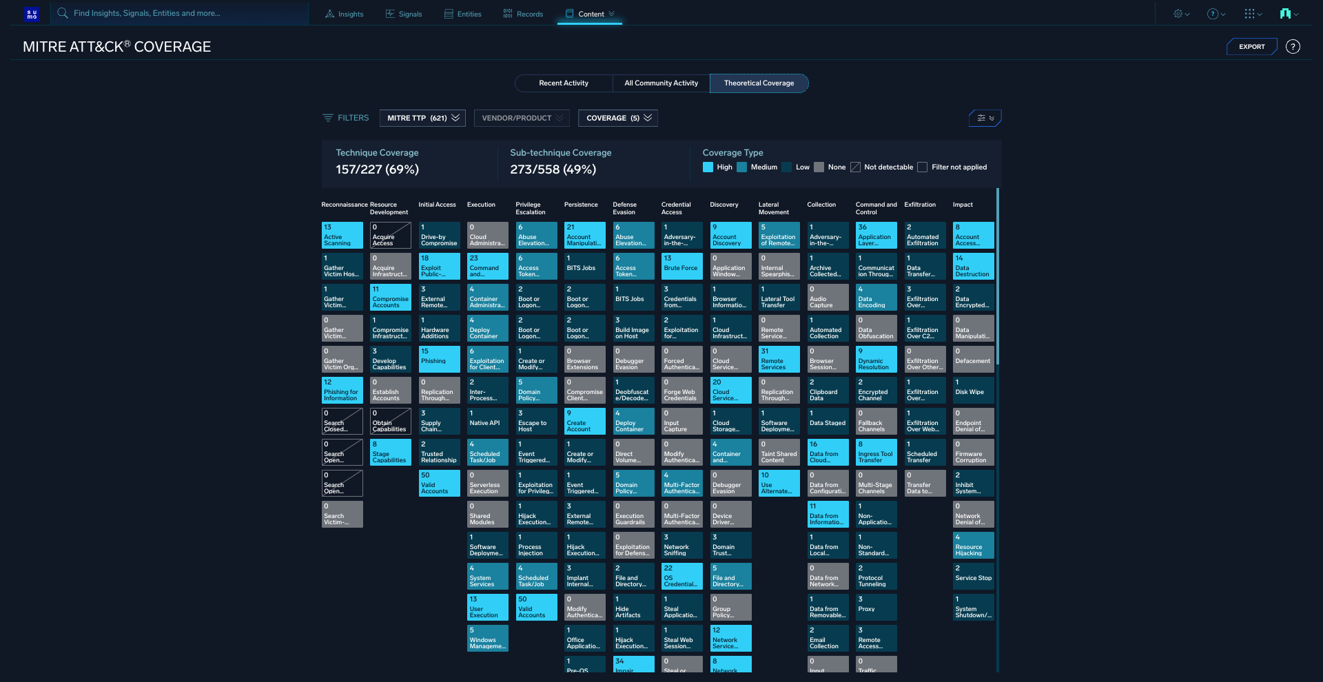Open the Records page icon
The height and width of the screenshot is (682, 1323).
[x=508, y=14]
